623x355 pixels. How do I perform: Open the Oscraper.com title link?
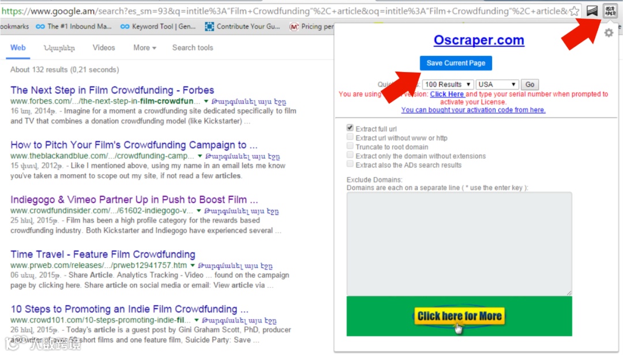479,40
